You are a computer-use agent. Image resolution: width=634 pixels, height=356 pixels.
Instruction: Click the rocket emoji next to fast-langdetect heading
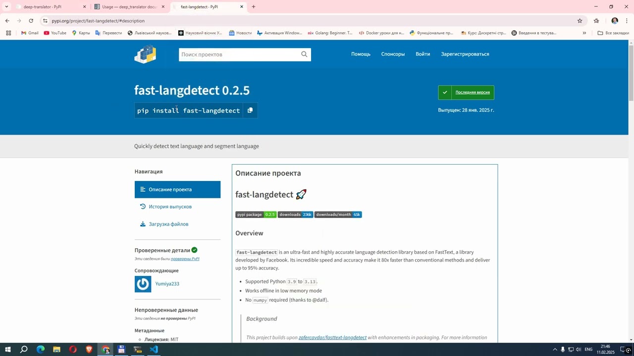(x=301, y=194)
